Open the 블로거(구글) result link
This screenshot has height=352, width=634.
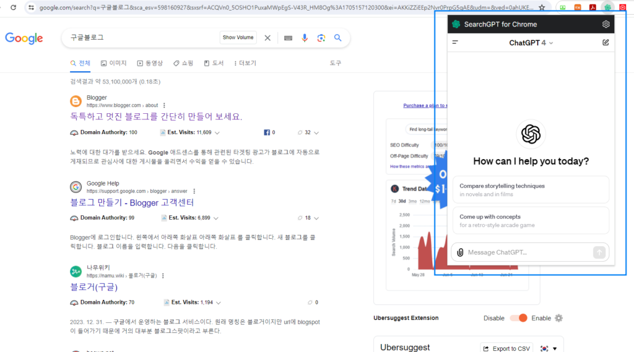[94, 287]
